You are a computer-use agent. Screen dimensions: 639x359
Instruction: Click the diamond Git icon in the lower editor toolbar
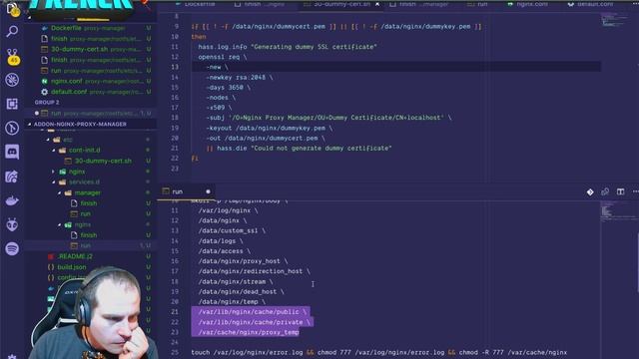[x=590, y=192]
